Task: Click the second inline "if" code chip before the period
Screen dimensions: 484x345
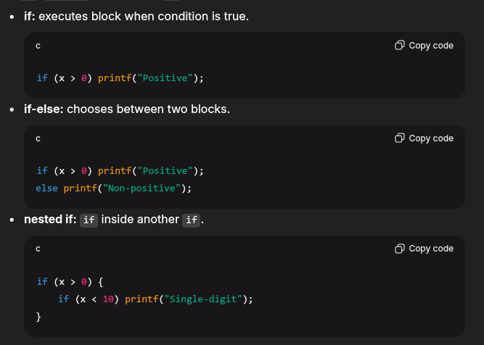Action: click(x=190, y=220)
